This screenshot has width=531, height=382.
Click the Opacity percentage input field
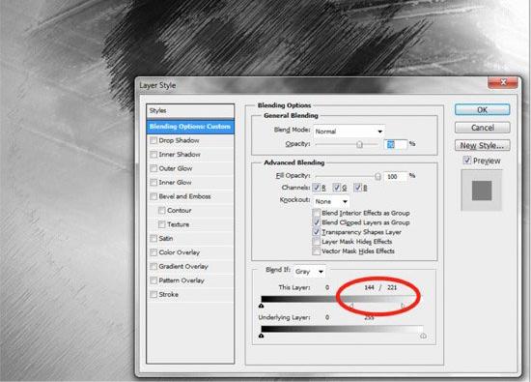click(x=396, y=144)
